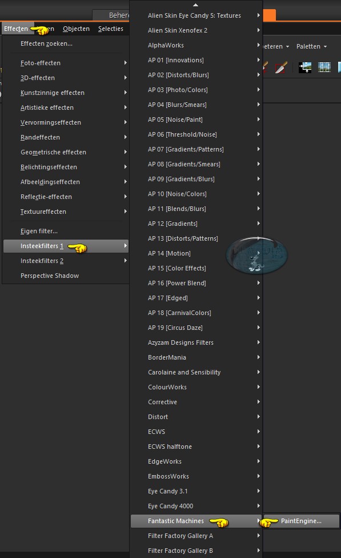
Task: Expand AP 08 [Gradients/Smears] submenu arrow
Action: [259, 164]
